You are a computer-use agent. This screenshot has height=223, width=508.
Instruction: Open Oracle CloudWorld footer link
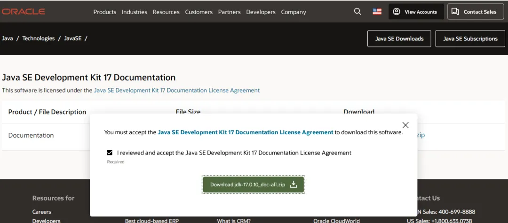pos(336,221)
